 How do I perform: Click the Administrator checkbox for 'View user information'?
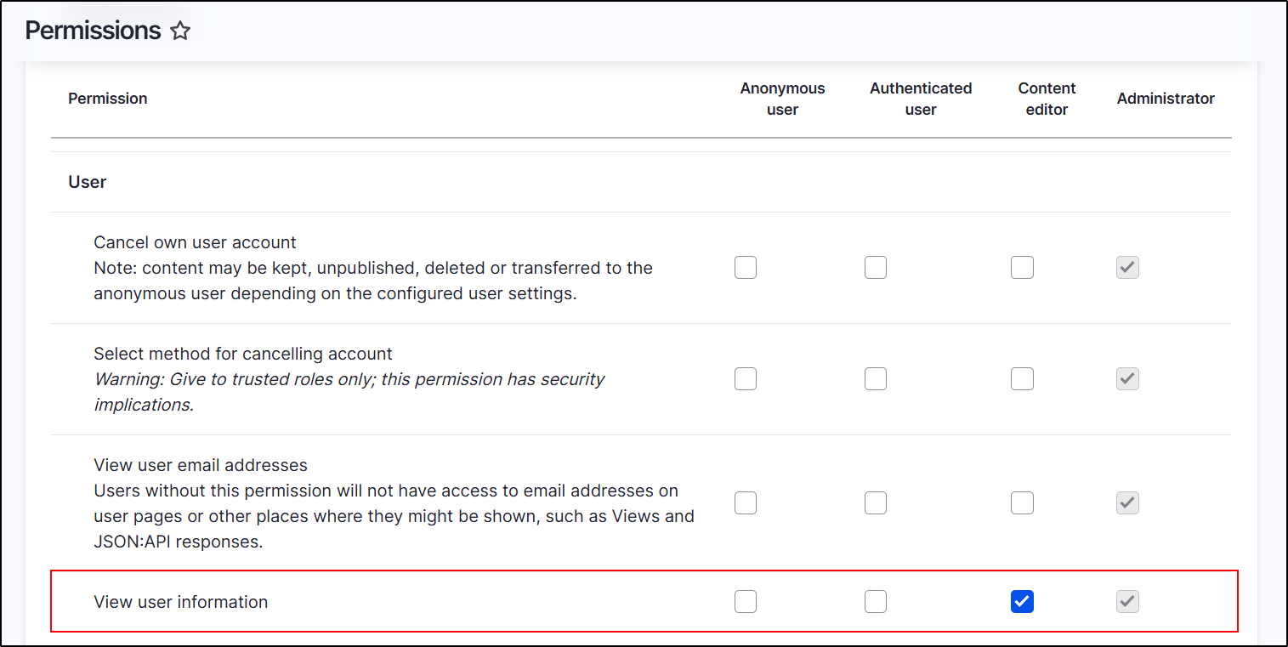click(1127, 601)
